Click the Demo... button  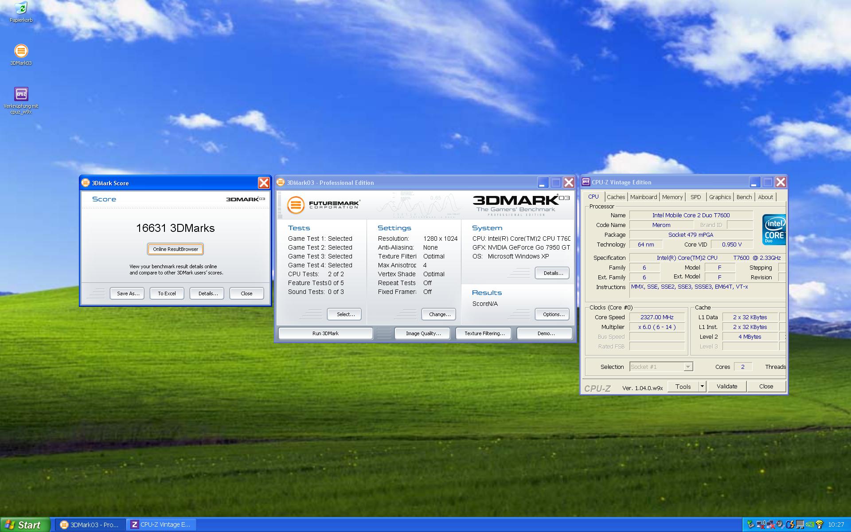(x=545, y=333)
